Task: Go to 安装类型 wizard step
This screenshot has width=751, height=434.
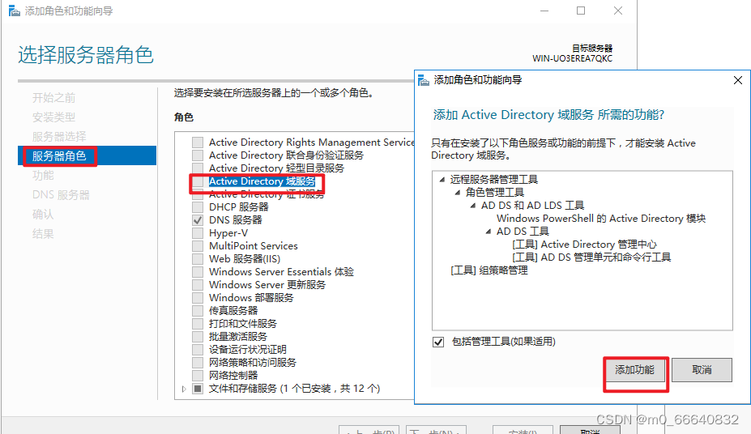Action: (x=53, y=117)
